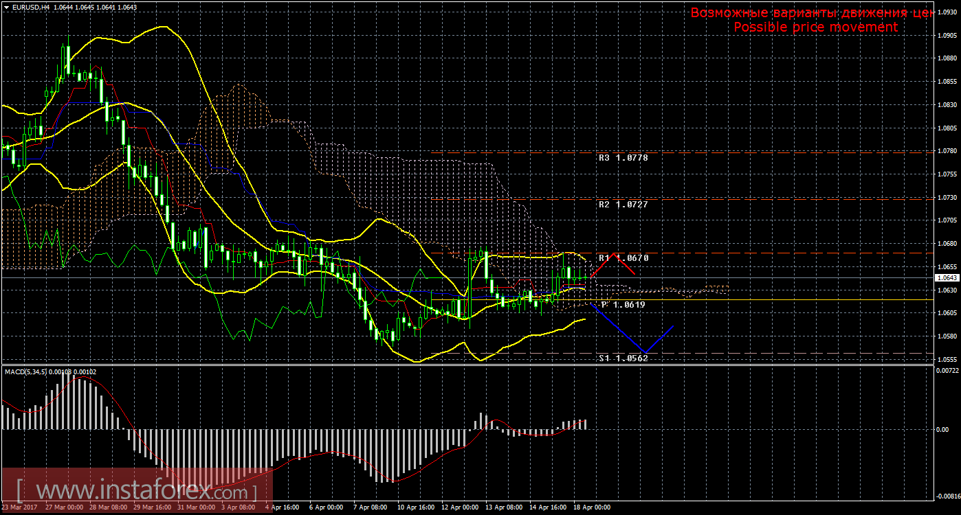Click the 10 Apr 16:00 time axis label
This screenshot has height=515, width=961.
(417, 507)
